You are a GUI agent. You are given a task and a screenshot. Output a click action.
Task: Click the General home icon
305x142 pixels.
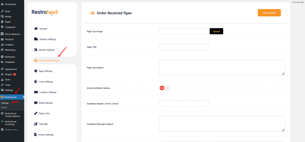(36, 29)
